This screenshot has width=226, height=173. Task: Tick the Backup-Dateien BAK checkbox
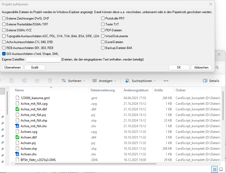coord(103,48)
